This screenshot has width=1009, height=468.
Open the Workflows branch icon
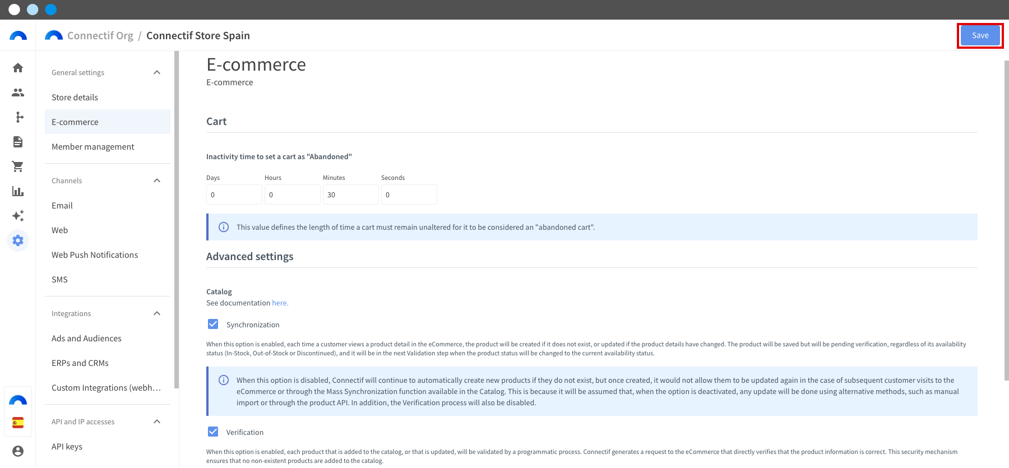[x=18, y=117]
